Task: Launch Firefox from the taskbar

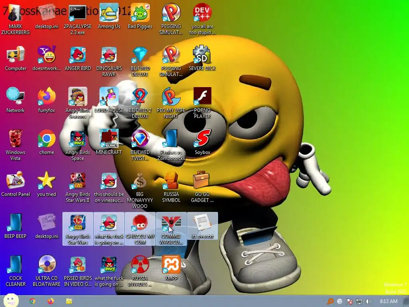Action: point(51,301)
